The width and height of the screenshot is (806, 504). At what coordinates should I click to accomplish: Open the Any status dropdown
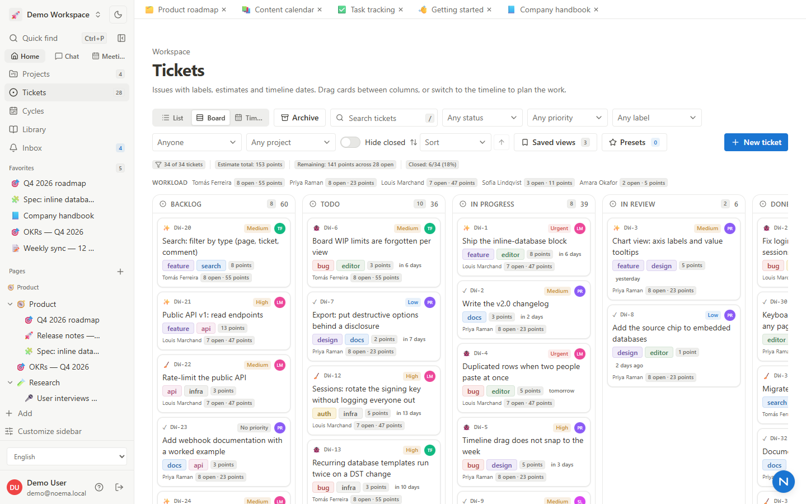coord(482,118)
